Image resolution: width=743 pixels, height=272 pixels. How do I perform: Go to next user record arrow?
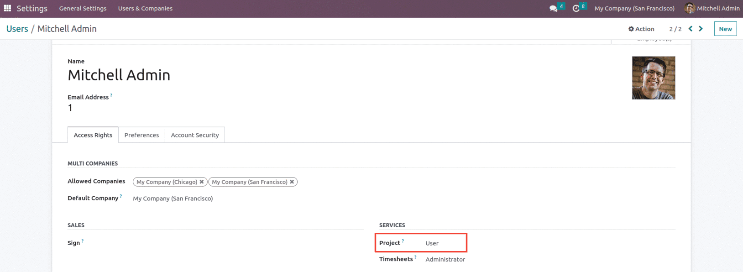click(701, 29)
